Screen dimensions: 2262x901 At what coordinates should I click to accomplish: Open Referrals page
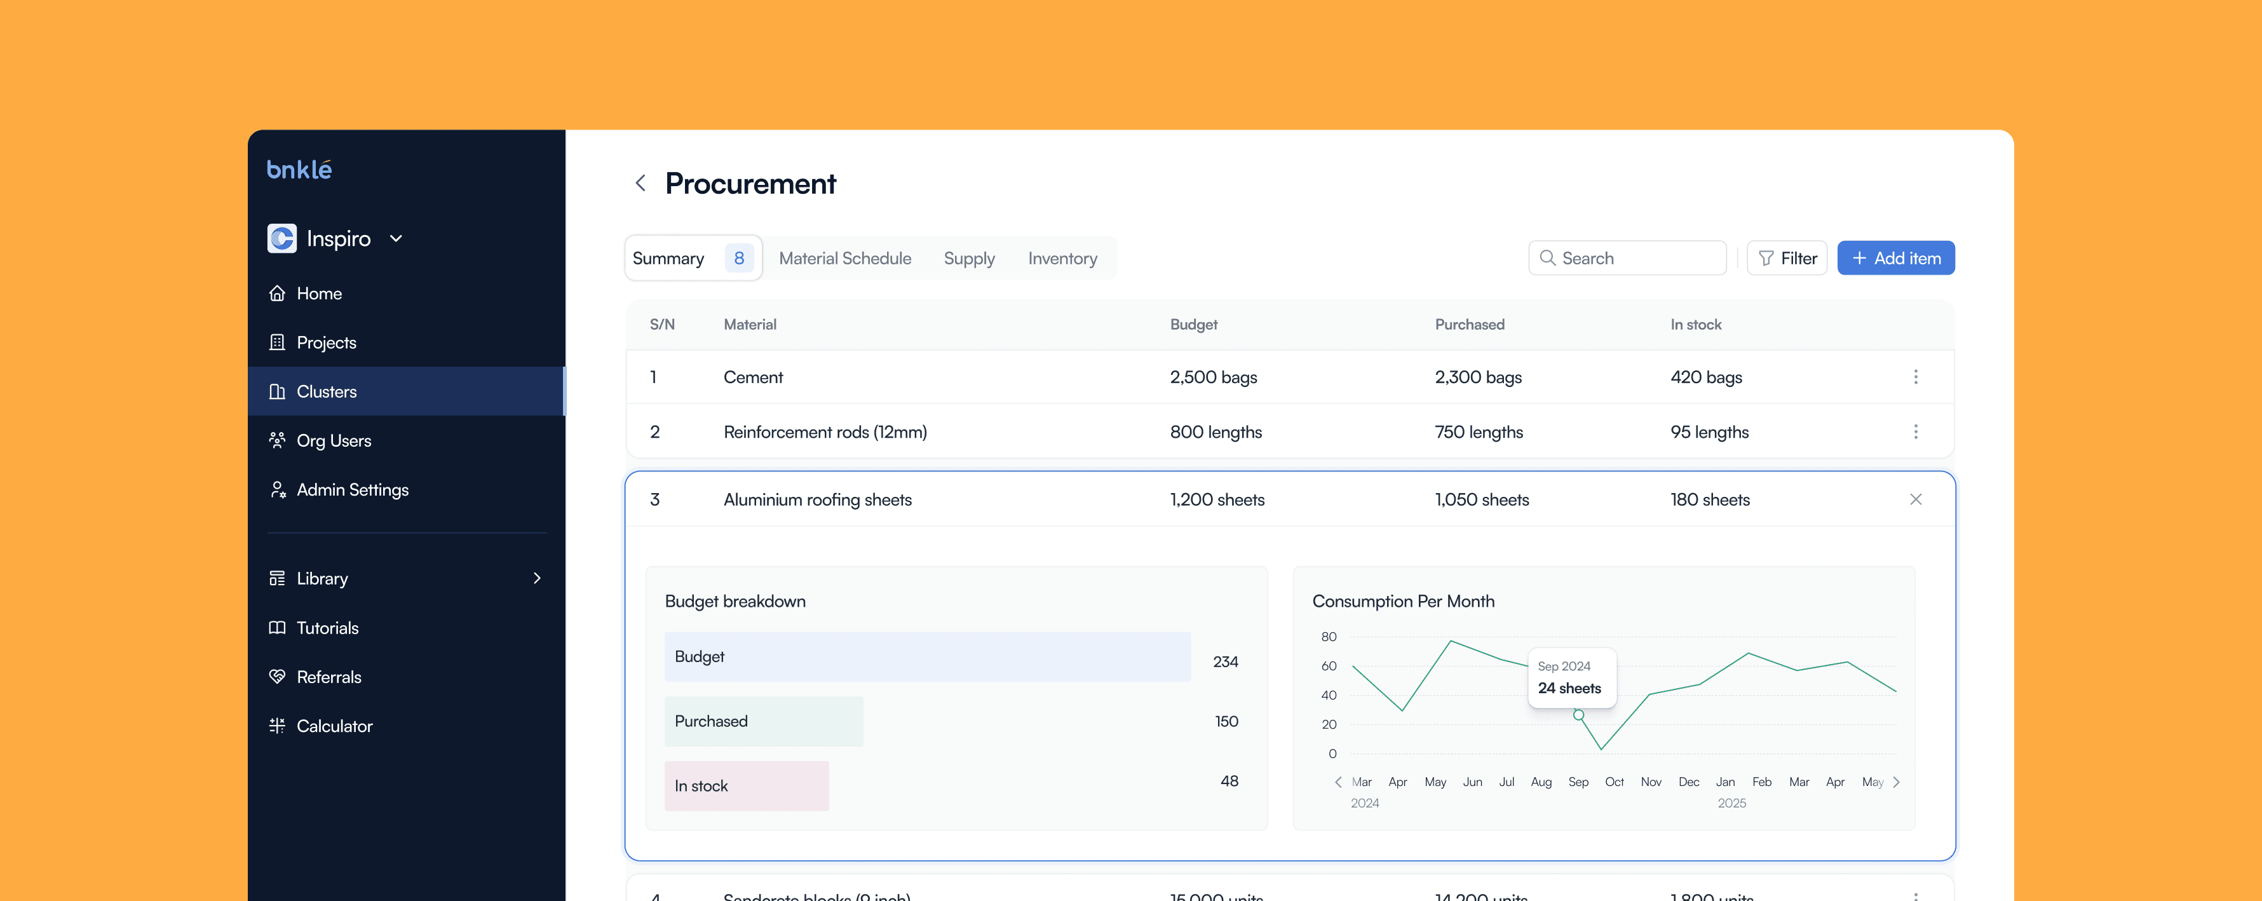click(407, 677)
